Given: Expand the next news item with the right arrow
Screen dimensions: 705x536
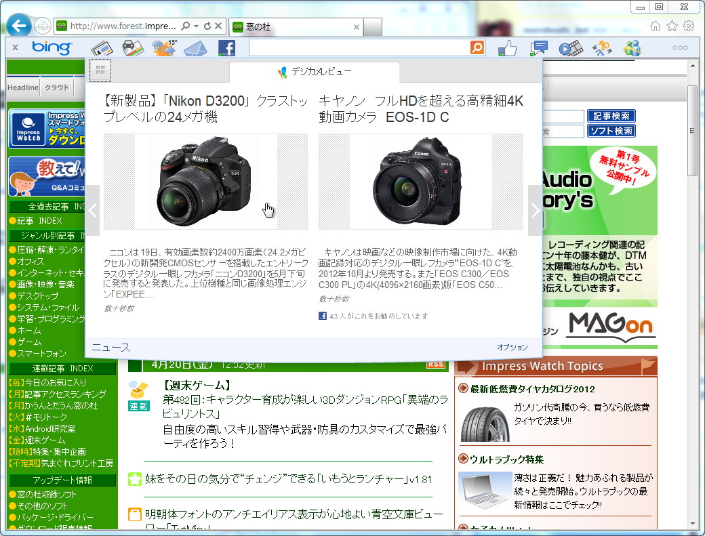Looking at the screenshot, I should (x=535, y=210).
